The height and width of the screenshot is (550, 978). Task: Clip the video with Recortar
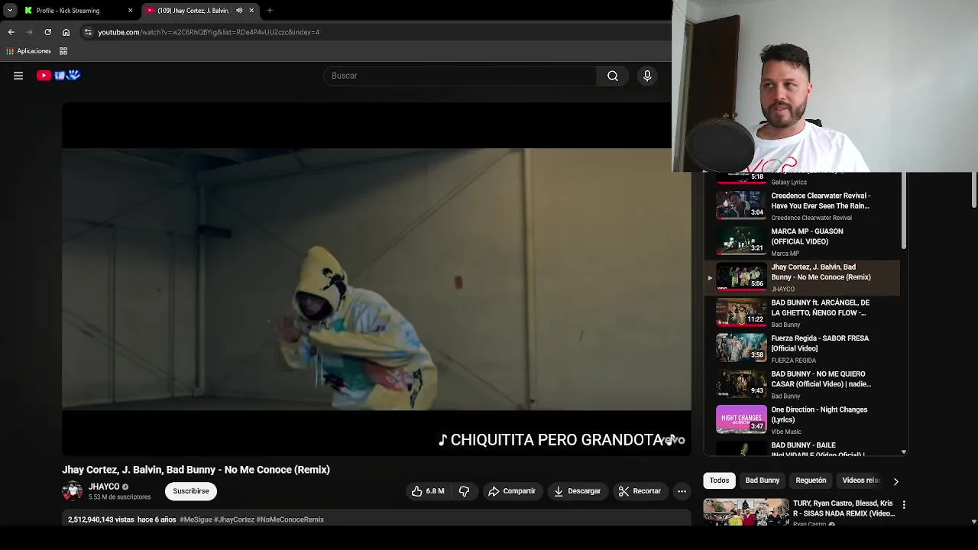(x=640, y=491)
